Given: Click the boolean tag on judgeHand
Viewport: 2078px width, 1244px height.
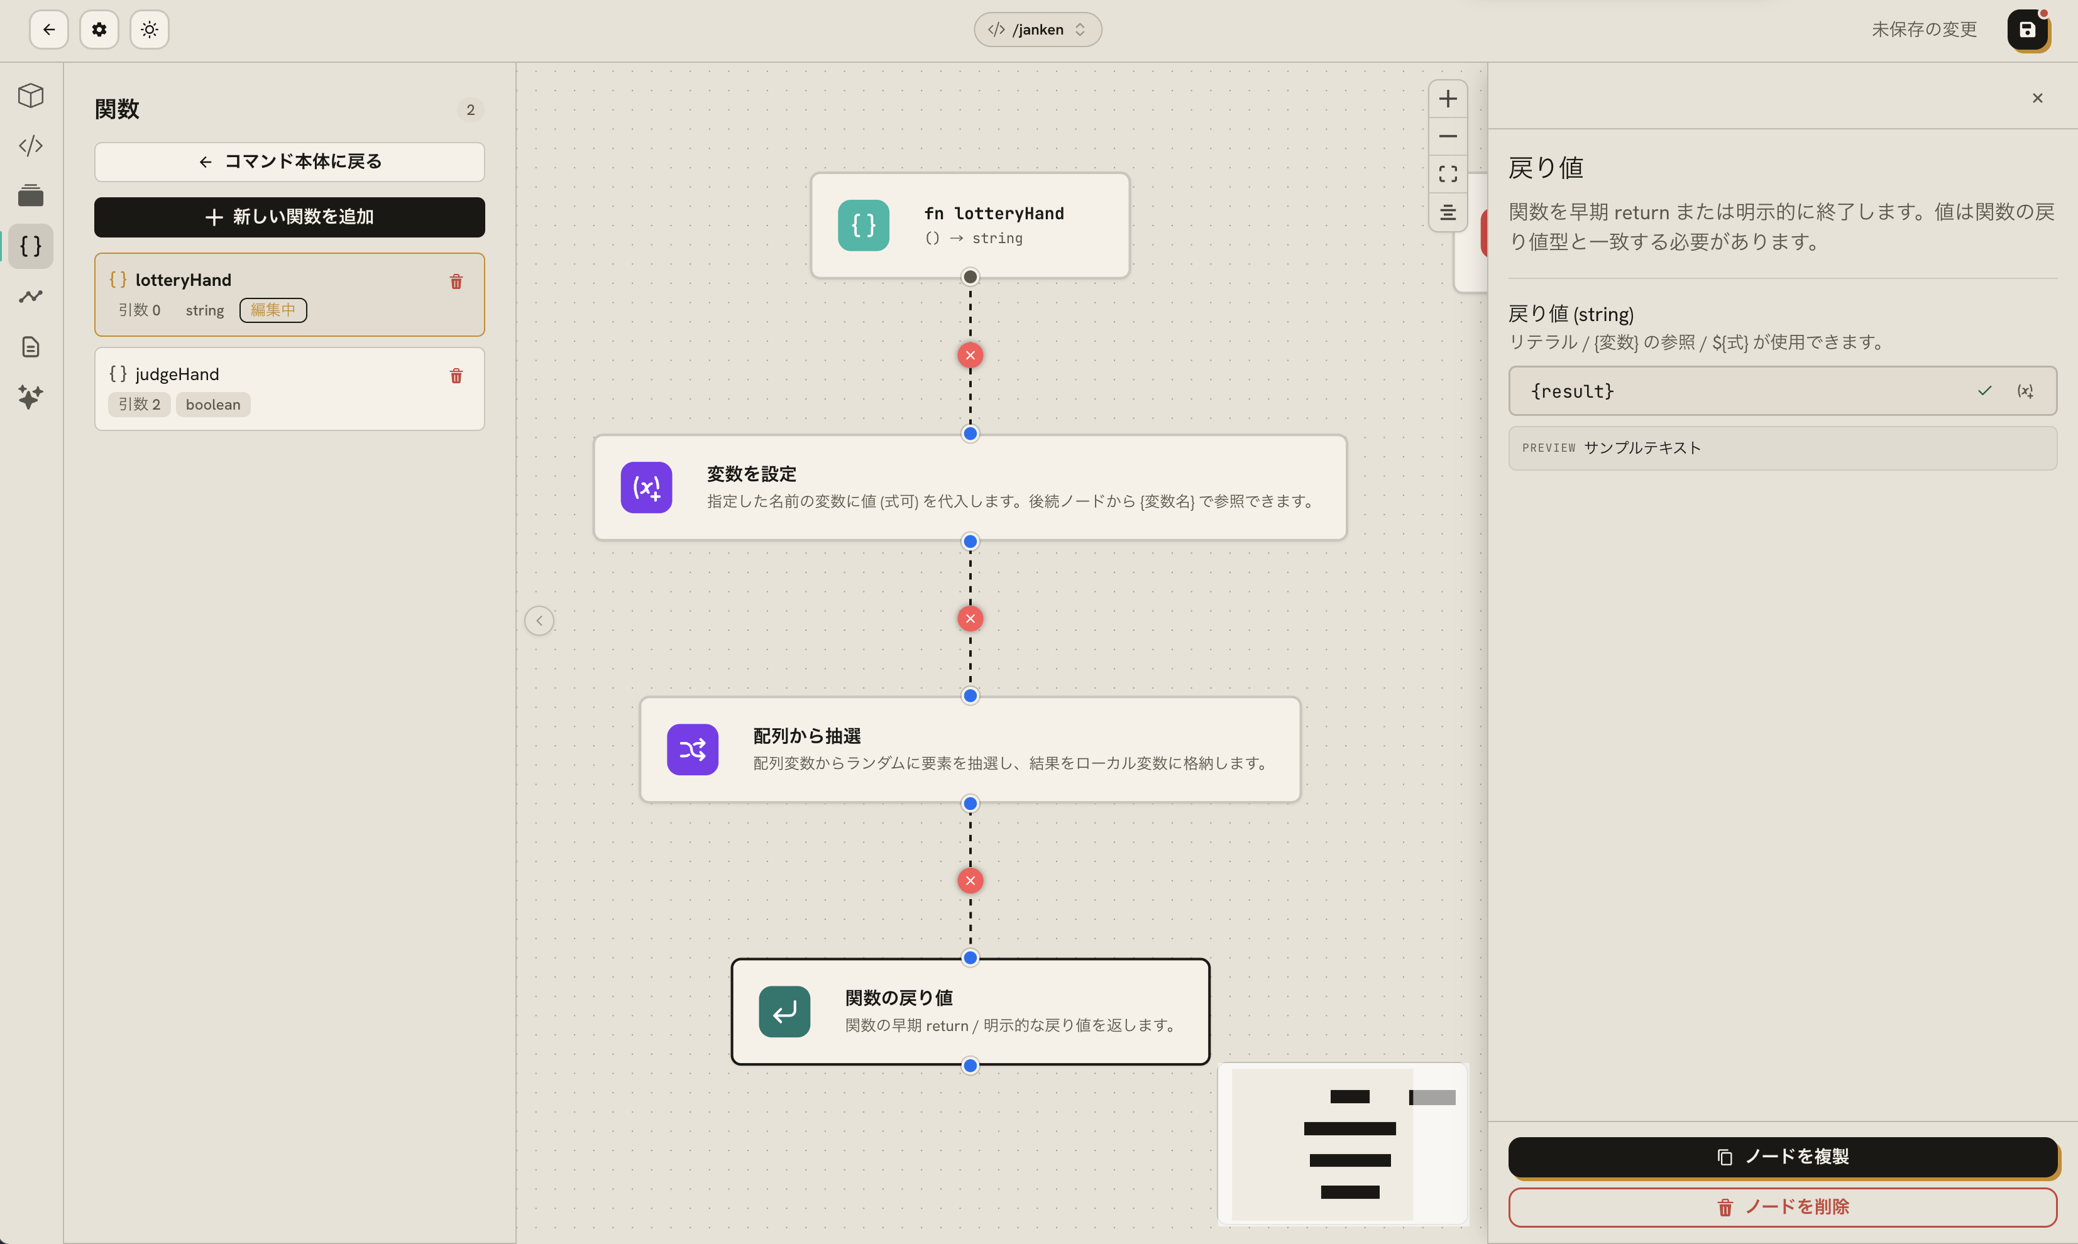Looking at the screenshot, I should tap(213, 405).
